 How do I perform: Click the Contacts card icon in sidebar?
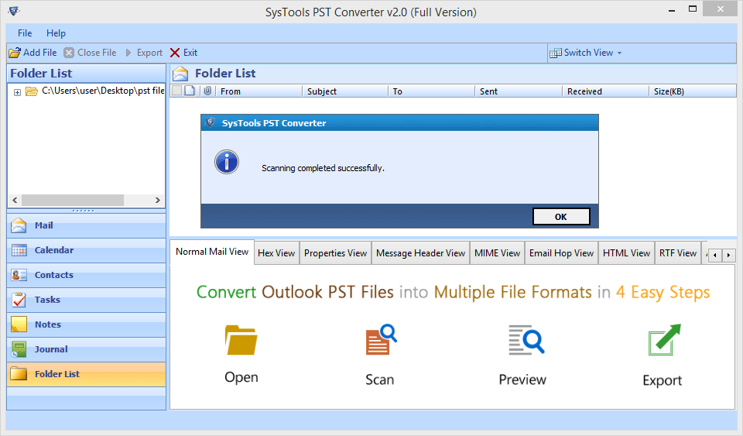19,275
